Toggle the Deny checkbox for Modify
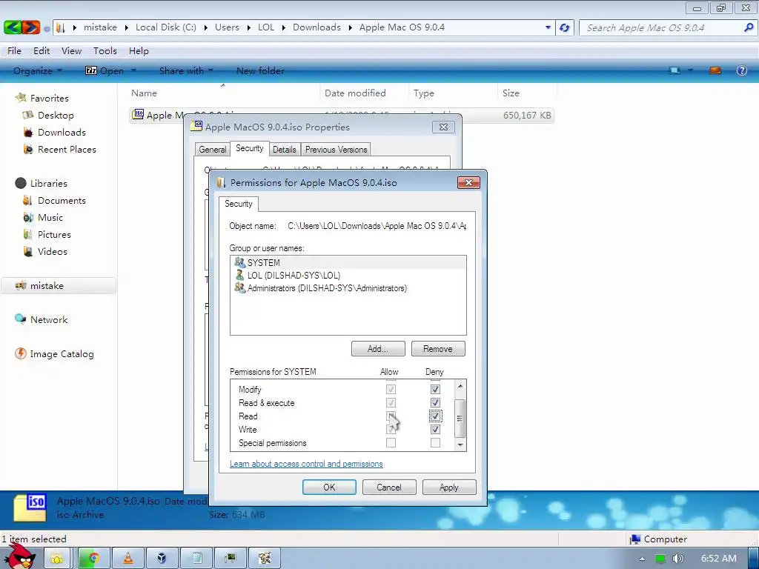The image size is (759, 569). [435, 389]
